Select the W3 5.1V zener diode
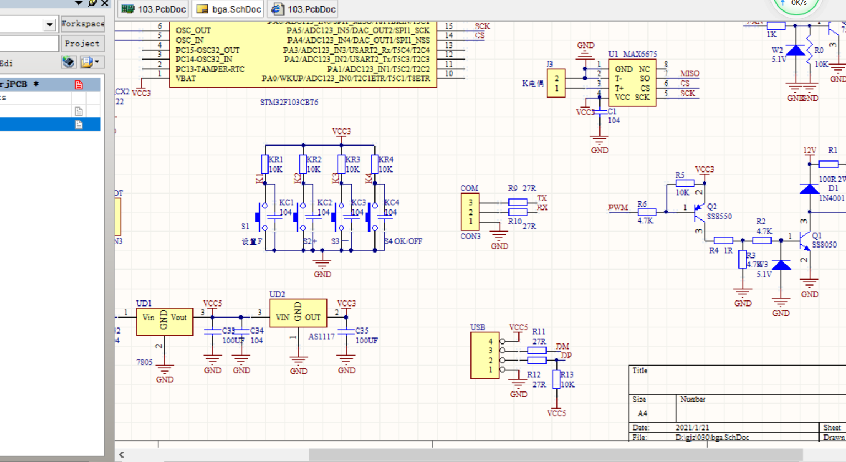This screenshot has width=846, height=462. (x=781, y=265)
